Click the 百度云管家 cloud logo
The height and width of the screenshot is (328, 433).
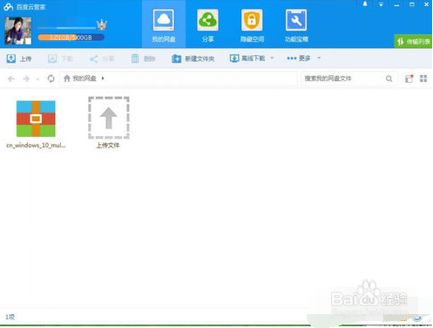9,6
